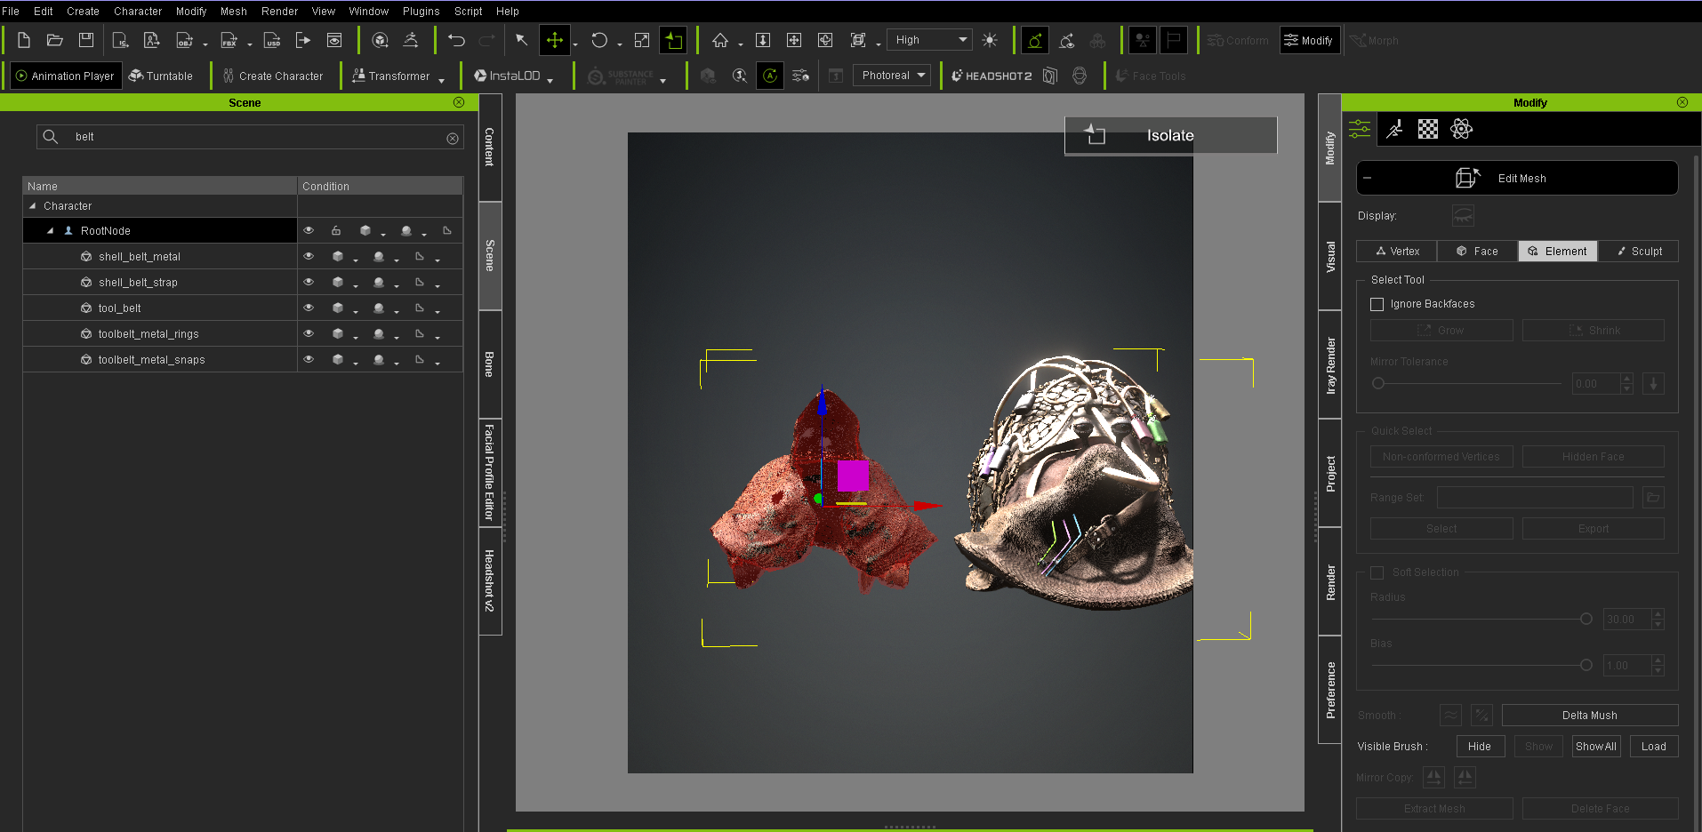This screenshot has height=832, width=1702.
Task: Open a project using the folder icon
Action: pos(54,40)
